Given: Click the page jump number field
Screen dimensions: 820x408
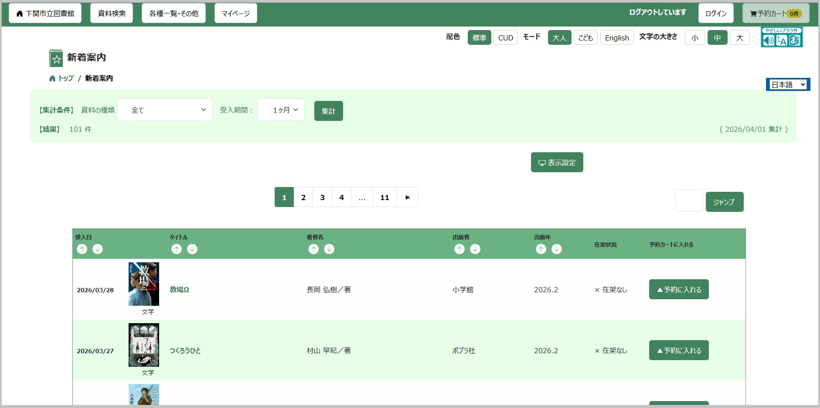Looking at the screenshot, I should (x=689, y=201).
